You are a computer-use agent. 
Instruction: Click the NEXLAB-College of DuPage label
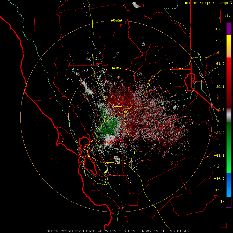point(207,3)
